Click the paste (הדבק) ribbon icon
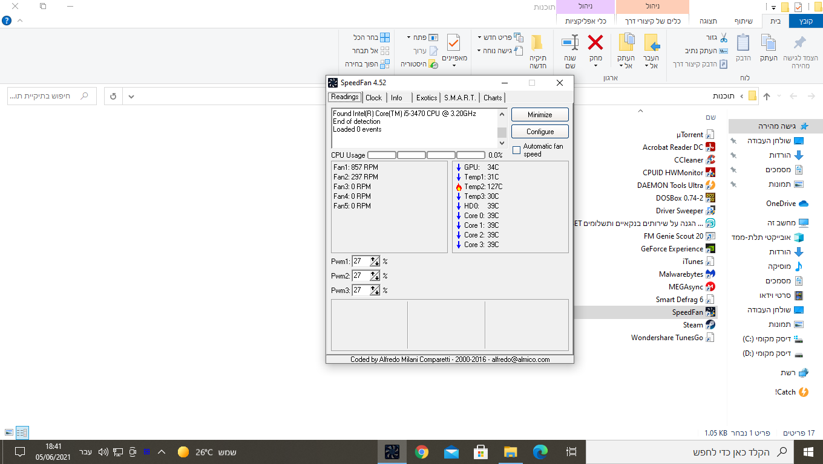This screenshot has height=464, width=823. [x=743, y=42]
